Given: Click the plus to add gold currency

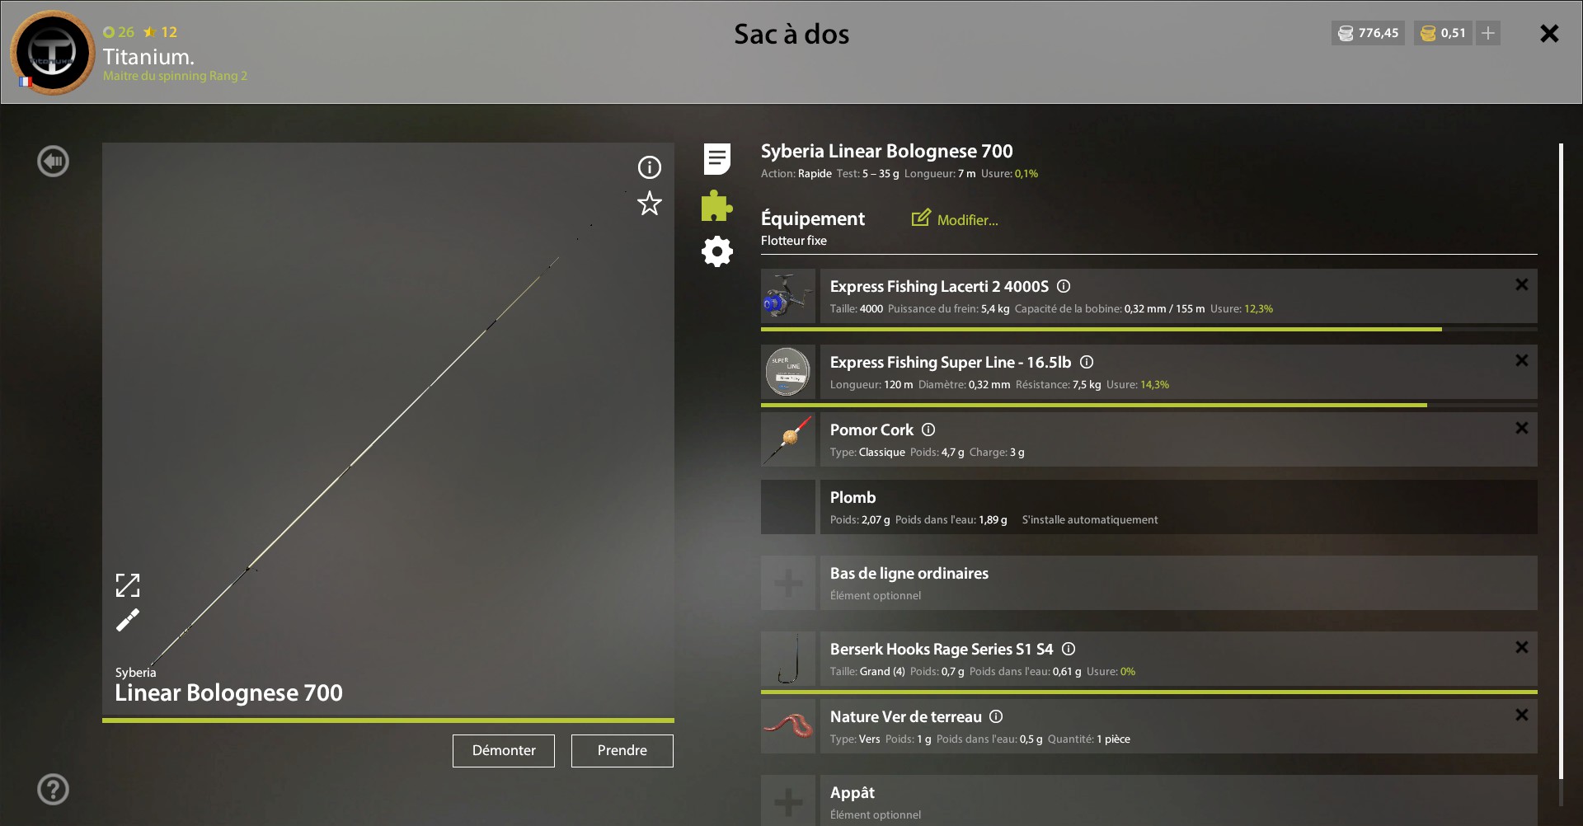Looking at the screenshot, I should (x=1488, y=33).
